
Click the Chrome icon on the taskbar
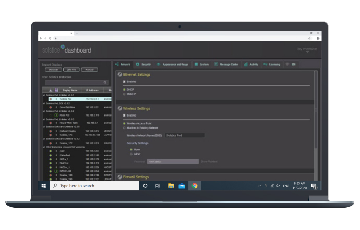click(x=195, y=186)
